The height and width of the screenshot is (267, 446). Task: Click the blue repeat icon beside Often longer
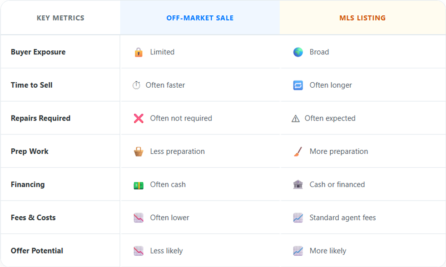(x=298, y=85)
